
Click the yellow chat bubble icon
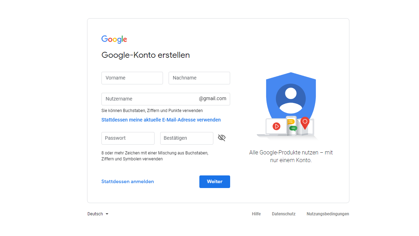click(291, 122)
